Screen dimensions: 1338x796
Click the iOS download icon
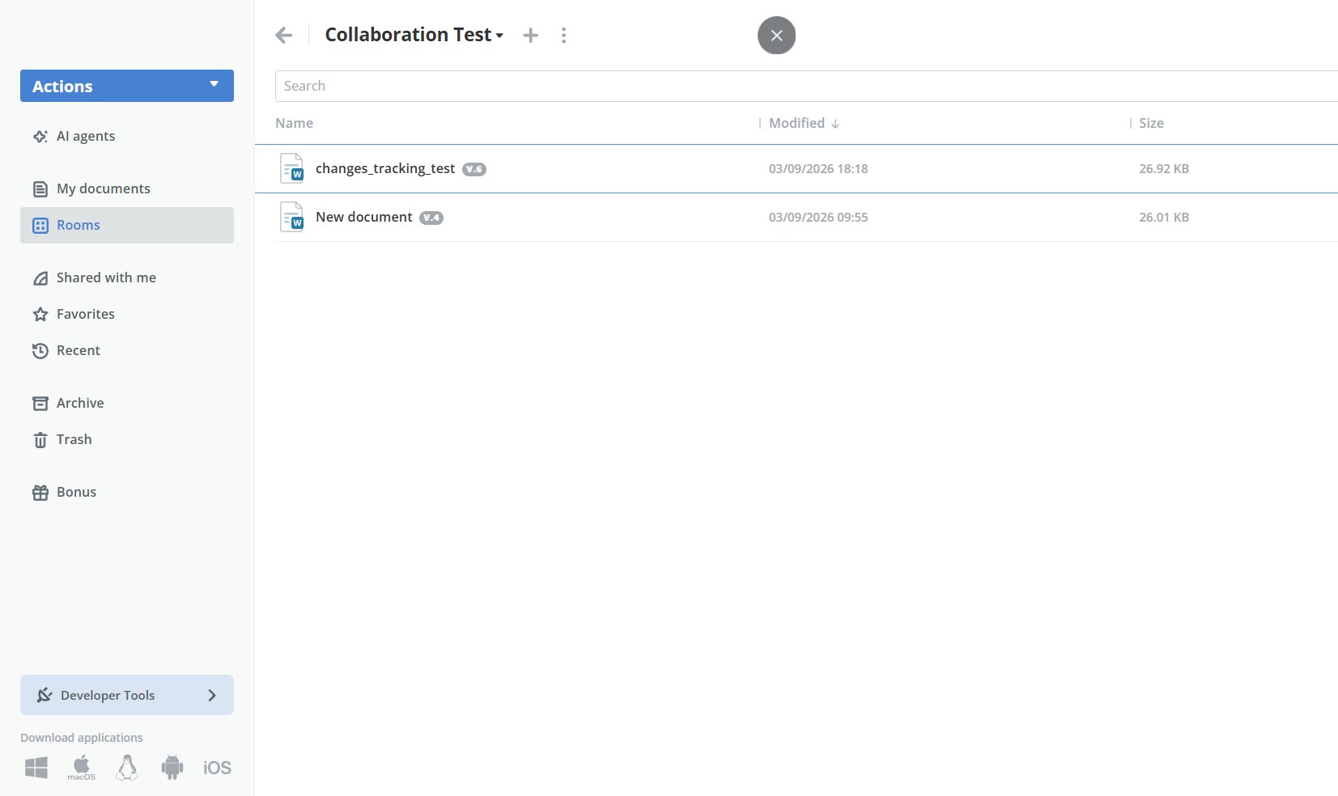click(x=217, y=768)
